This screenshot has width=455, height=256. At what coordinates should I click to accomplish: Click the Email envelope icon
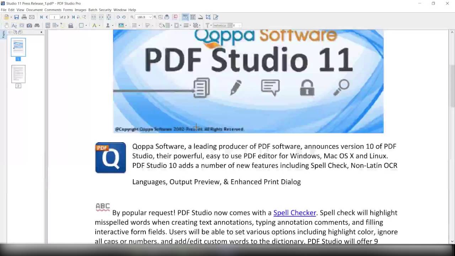pyautogui.click(x=32, y=17)
